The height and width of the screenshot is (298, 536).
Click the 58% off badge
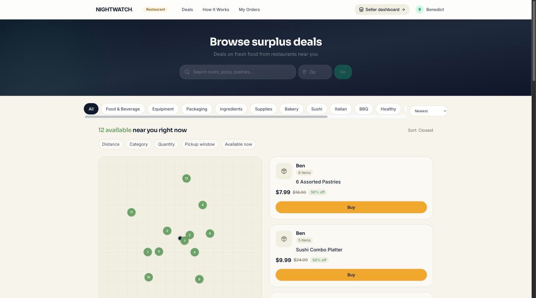319,260
